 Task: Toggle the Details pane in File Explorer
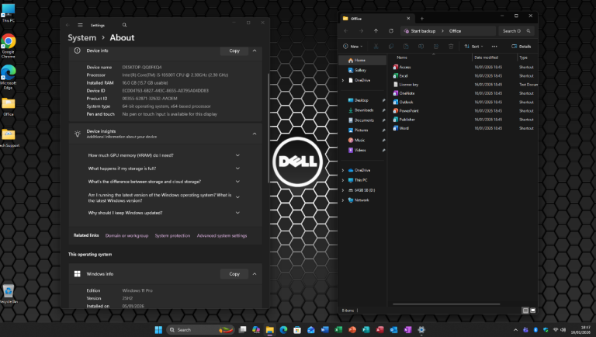521,47
